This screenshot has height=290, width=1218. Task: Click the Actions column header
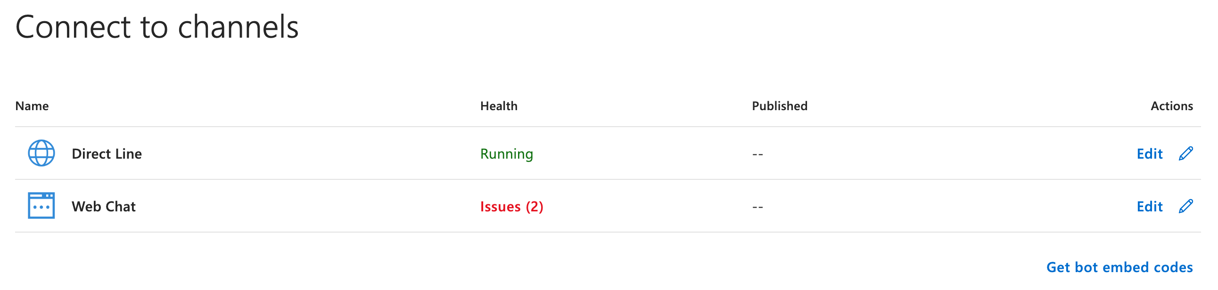(x=1172, y=106)
